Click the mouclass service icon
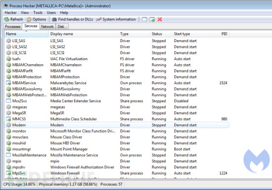272x190 pixels. 8,137
